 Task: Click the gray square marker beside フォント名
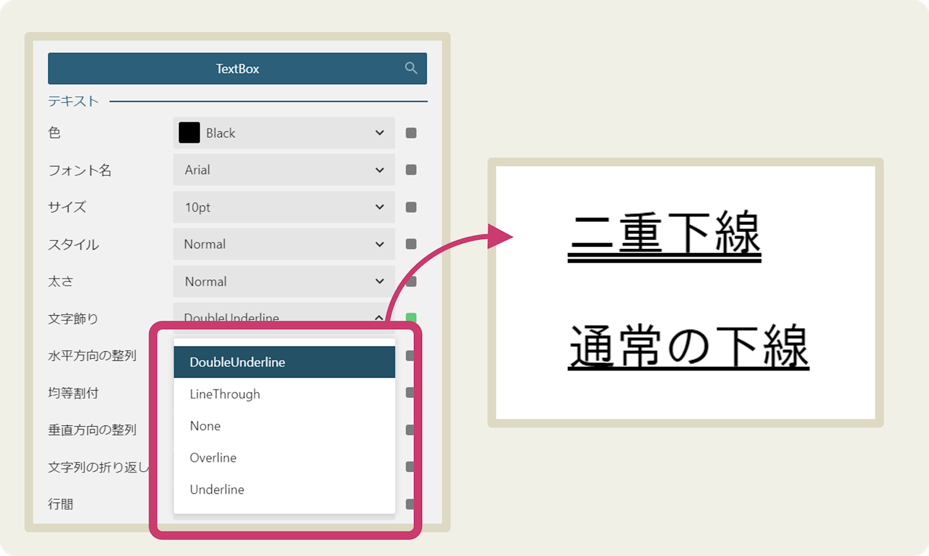pos(411,170)
